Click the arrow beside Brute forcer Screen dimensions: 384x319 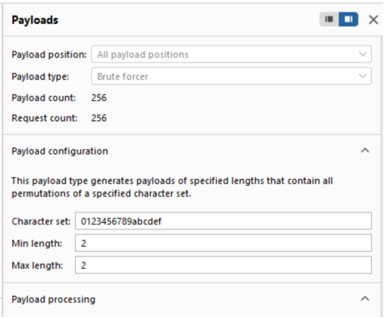363,77
